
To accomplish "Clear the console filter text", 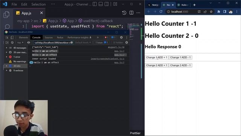I will tap(72, 43).
